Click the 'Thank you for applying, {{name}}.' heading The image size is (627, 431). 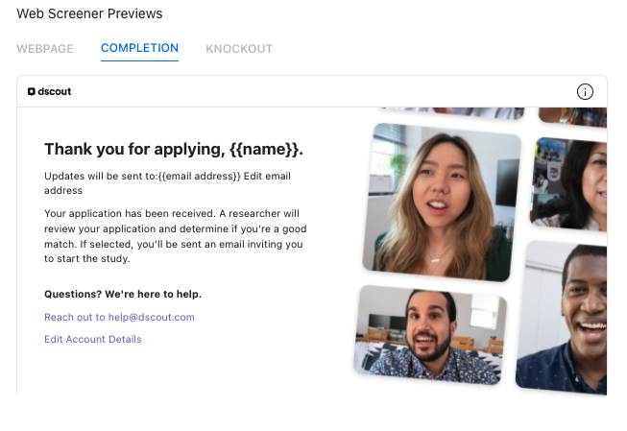pos(174,149)
